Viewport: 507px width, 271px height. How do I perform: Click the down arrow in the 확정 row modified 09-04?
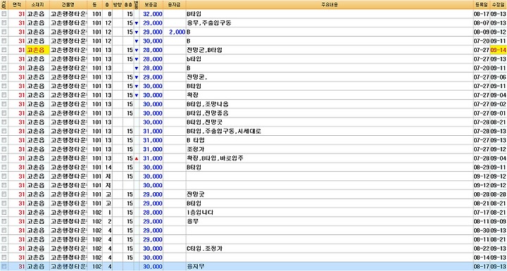point(136,96)
